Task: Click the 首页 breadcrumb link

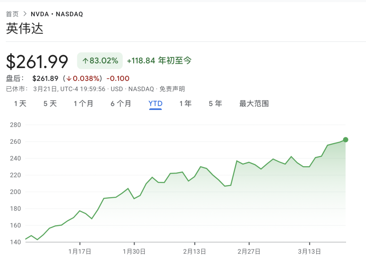Action: pyautogui.click(x=13, y=14)
